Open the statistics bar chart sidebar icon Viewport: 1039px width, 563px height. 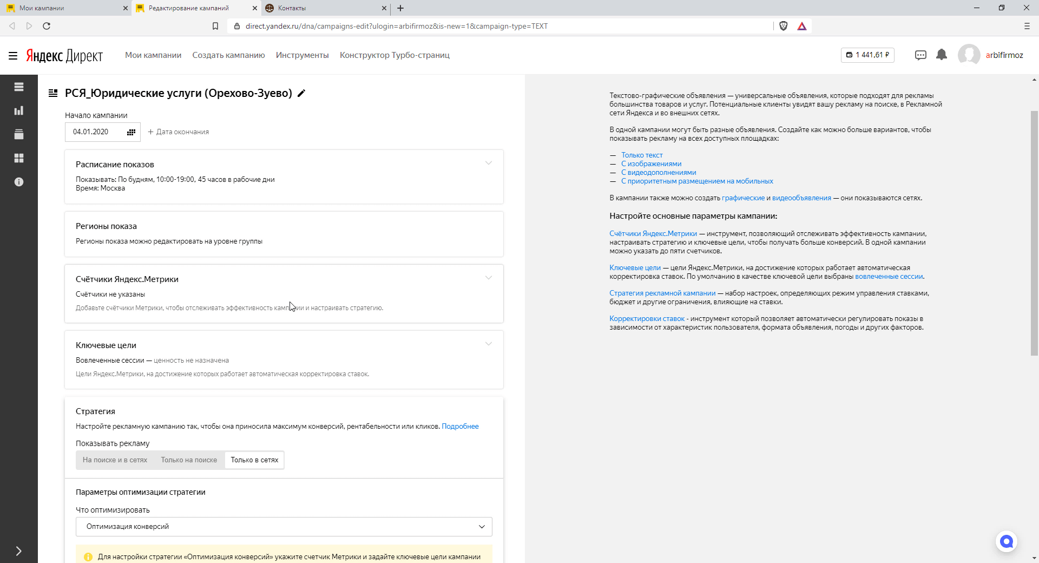[x=19, y=110]
